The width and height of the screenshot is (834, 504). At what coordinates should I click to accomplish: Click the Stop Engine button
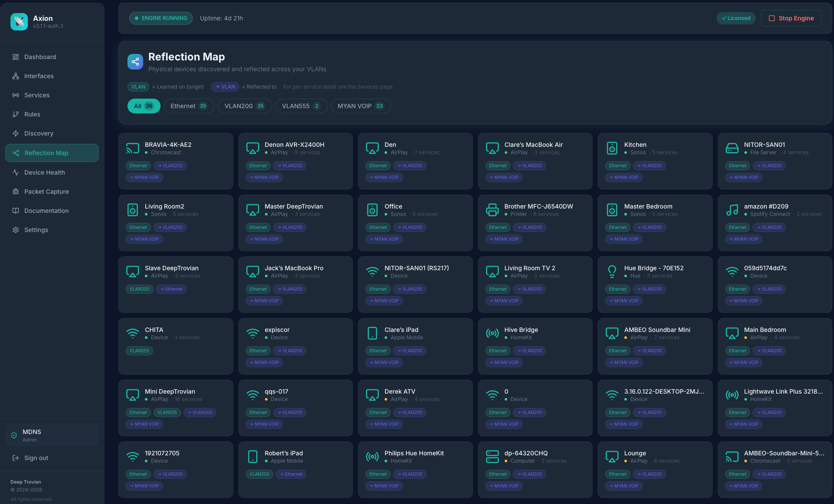(x=791, y=18)
